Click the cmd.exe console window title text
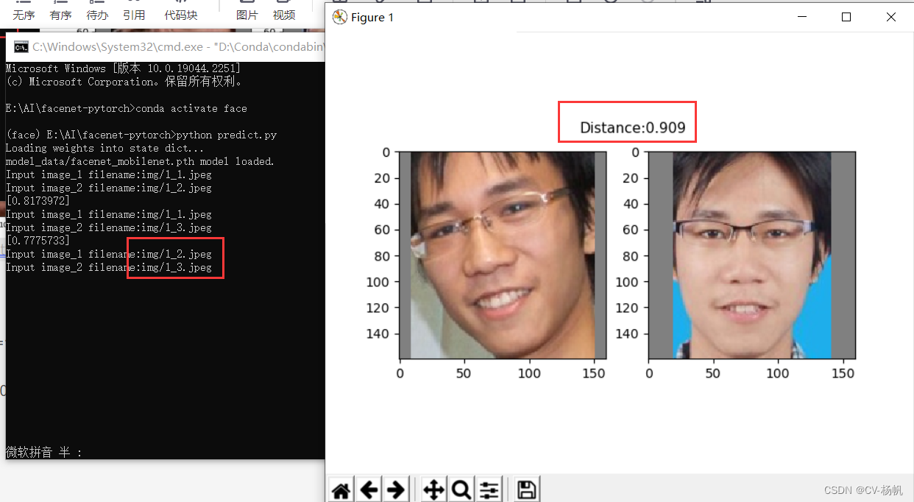 point(177,47)
